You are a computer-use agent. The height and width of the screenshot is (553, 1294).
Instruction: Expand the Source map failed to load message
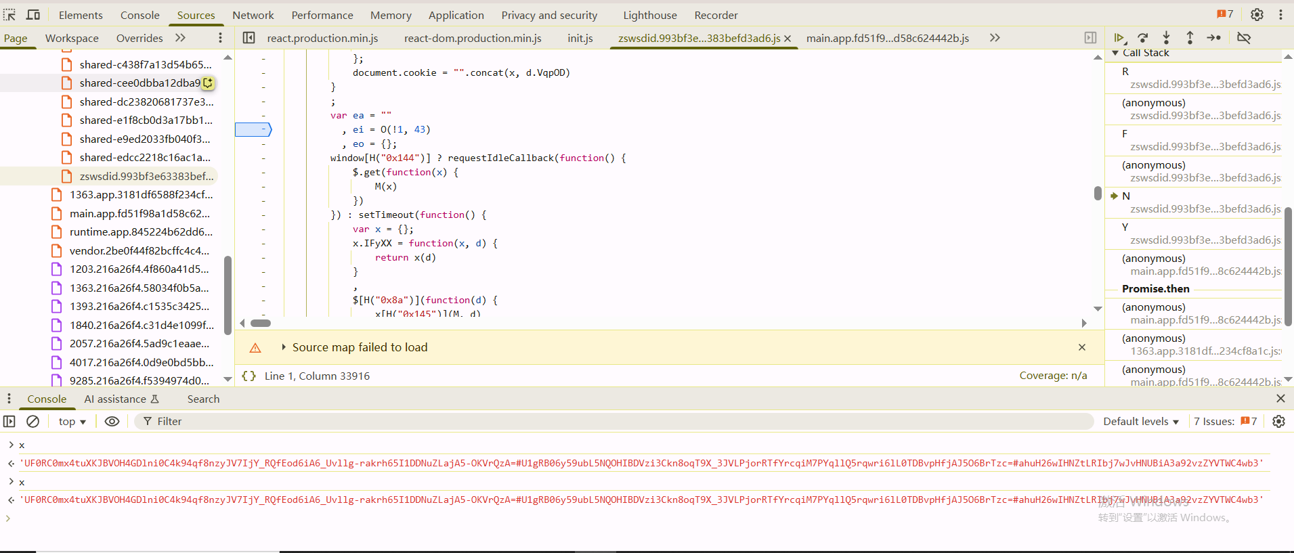pos(284,347)
